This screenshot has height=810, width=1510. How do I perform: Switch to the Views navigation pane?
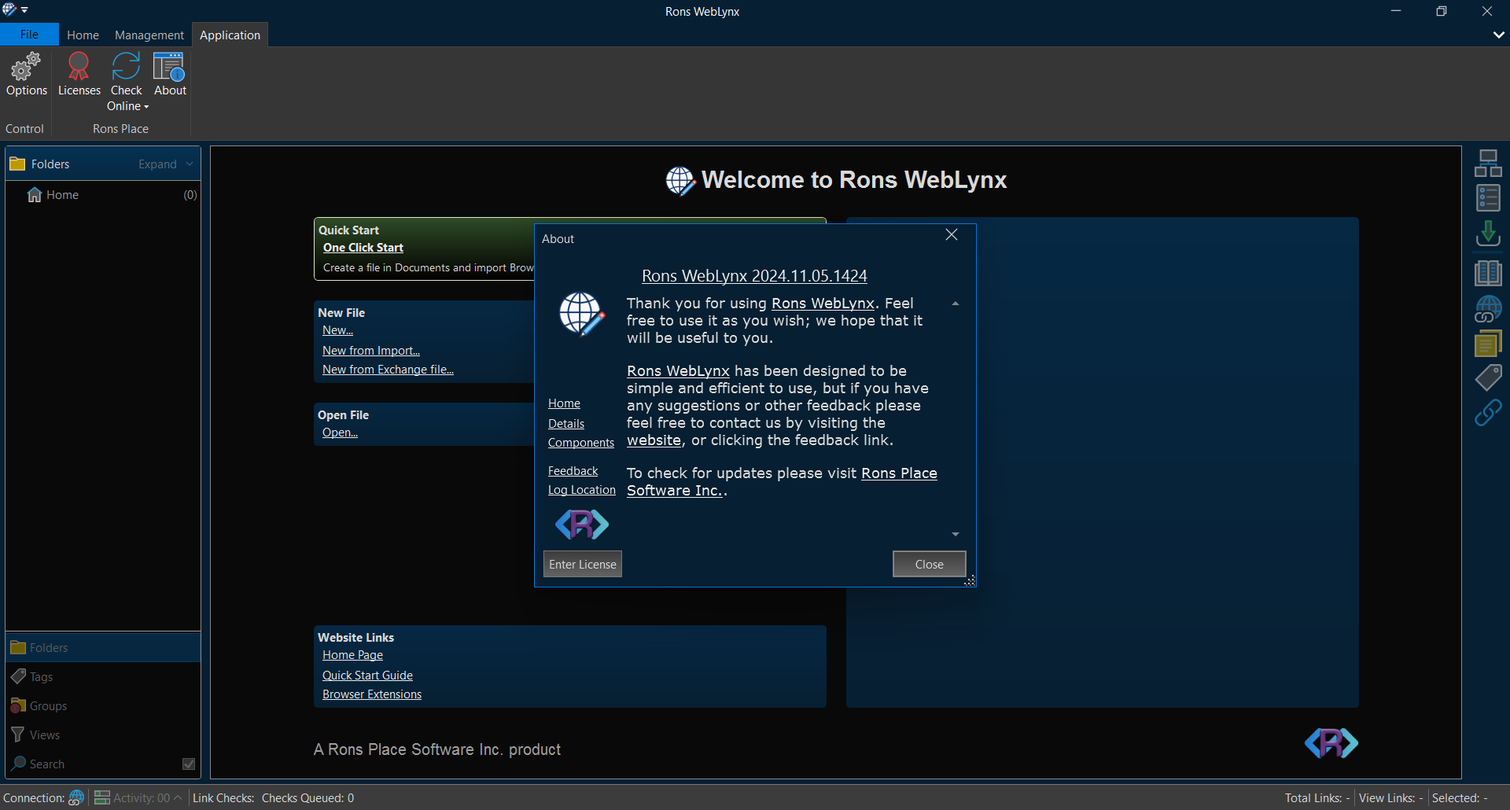[x=103, y=735]
